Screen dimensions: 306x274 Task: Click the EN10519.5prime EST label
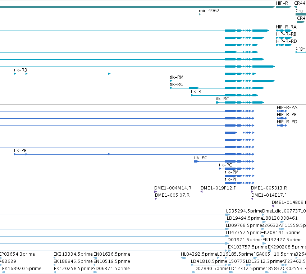pyautogui.click(x=112, y=261)
